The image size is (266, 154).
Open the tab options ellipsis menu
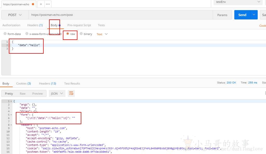48,4
